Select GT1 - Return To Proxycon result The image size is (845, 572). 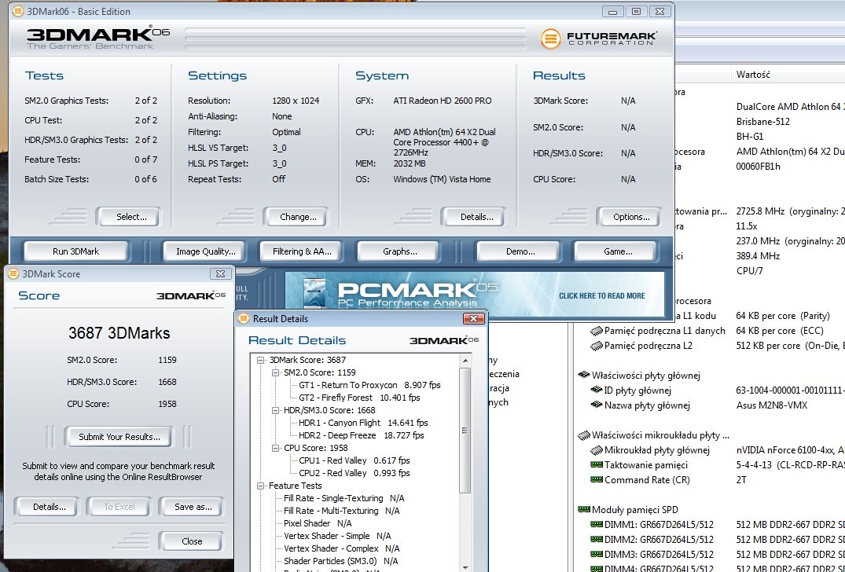pyautogui.click(x=369, y=385)
